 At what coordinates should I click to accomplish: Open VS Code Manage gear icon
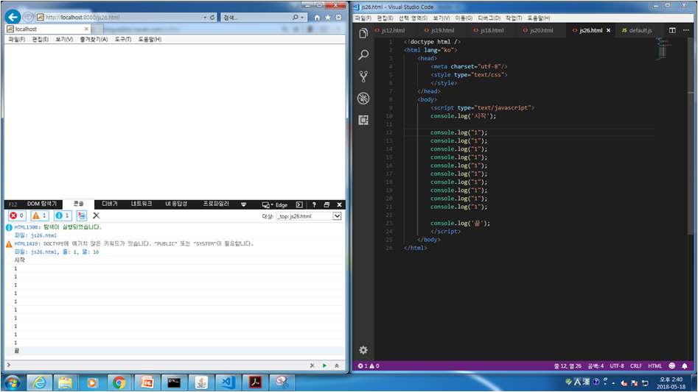363,350
